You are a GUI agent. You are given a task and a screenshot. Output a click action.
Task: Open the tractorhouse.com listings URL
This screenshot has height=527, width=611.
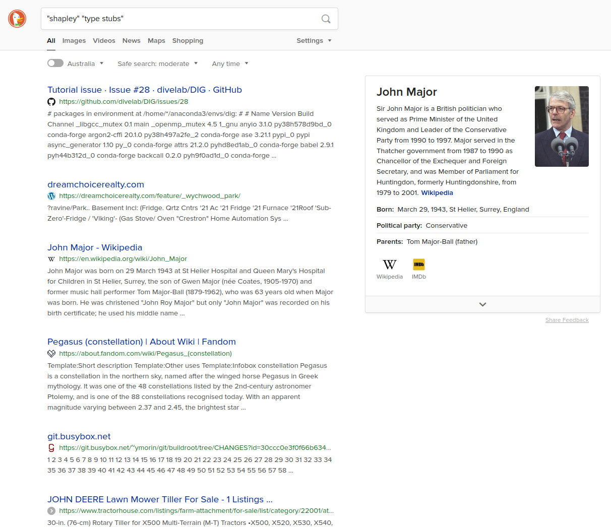(196, 511)
